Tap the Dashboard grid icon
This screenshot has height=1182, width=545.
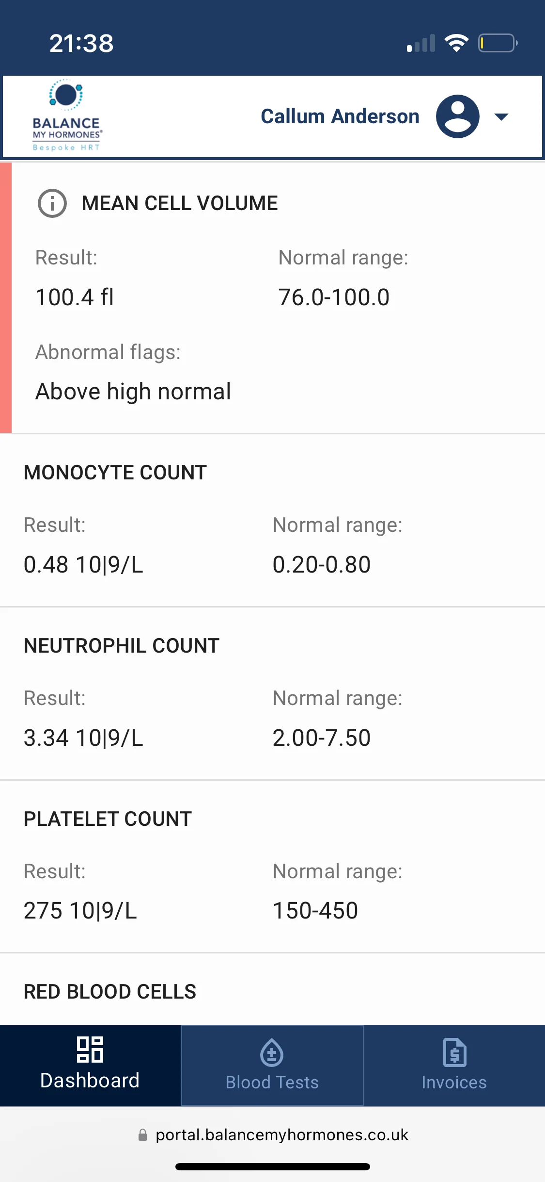point(90,1050)
